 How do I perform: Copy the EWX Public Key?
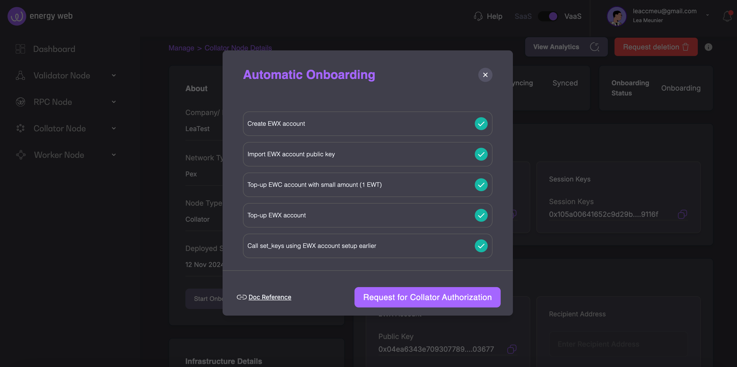[x=511, y=349]
